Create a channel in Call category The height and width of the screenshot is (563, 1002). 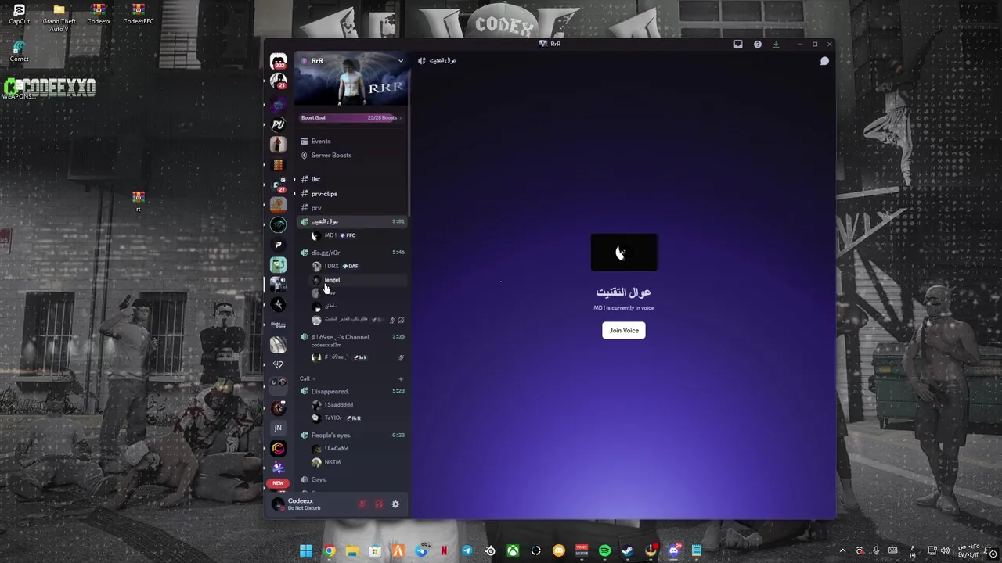pos(401,378)
